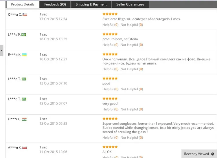Click five-star rating on 'produto bom' review
Viewport: 217px width, 158px height.
110,34
